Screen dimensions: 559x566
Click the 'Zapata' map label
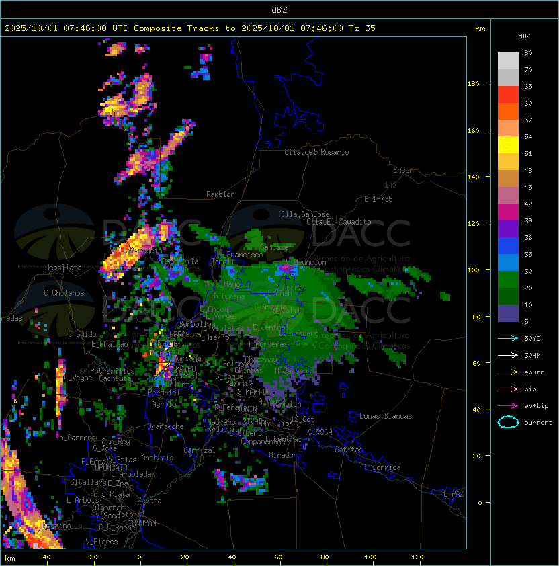(x=149, y=501)
